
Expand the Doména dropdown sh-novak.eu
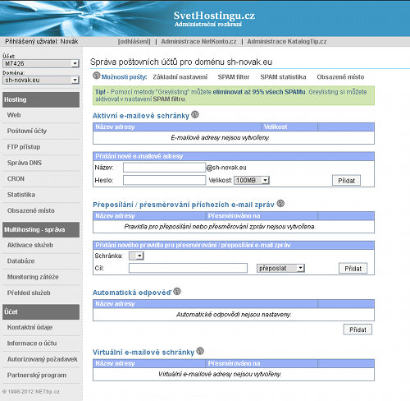coord(41,80)
